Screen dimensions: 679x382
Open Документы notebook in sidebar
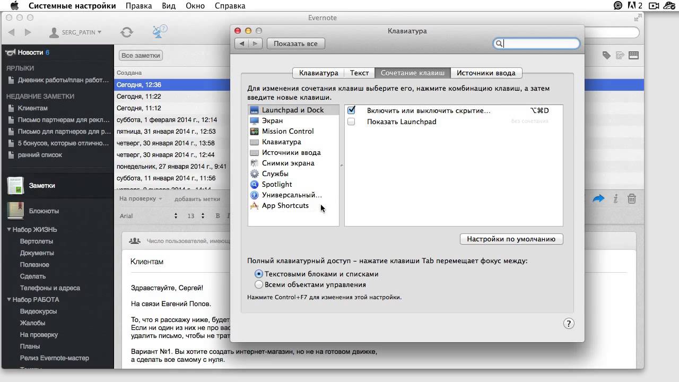pyautogui.click(x=37, y=253)
